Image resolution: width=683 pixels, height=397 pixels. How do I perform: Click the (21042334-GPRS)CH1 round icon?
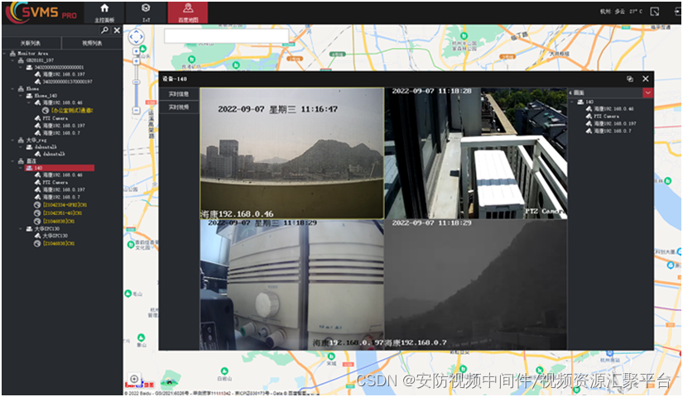(x=37, y=205)
